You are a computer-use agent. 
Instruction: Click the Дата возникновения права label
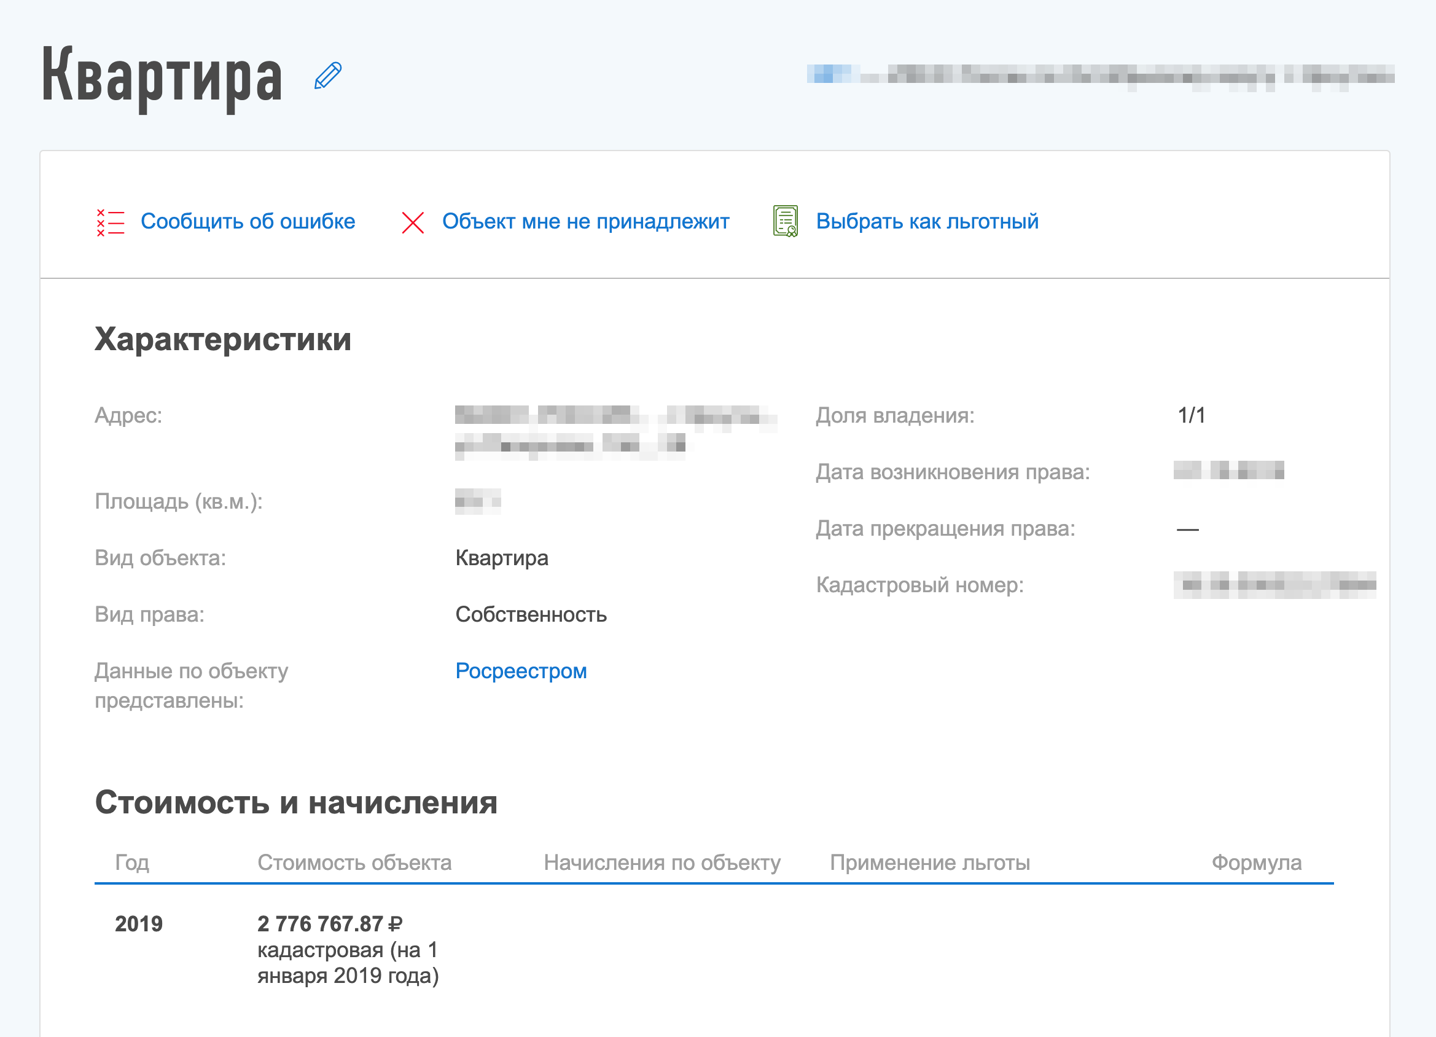tap(953, 472)
